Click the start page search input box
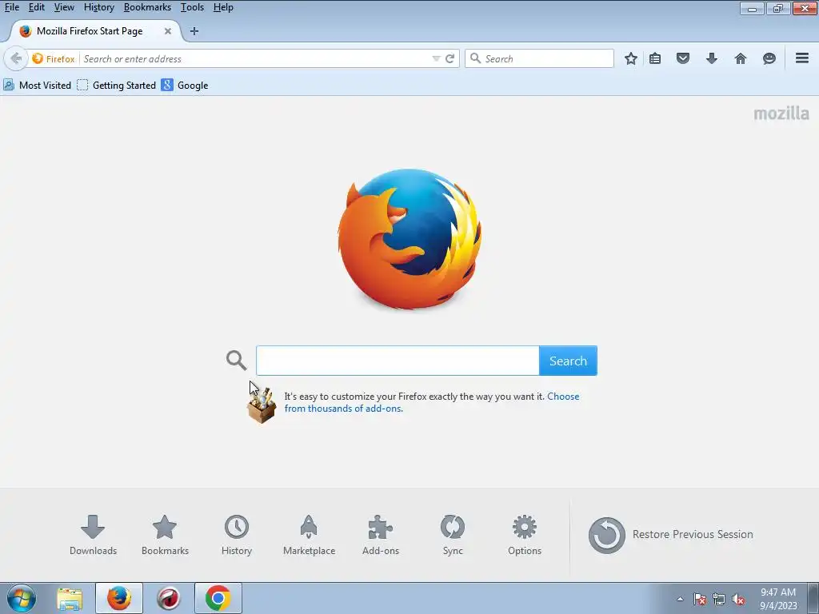Image resolution: width=819 pixels, height=614 pixels. (398, 361)
